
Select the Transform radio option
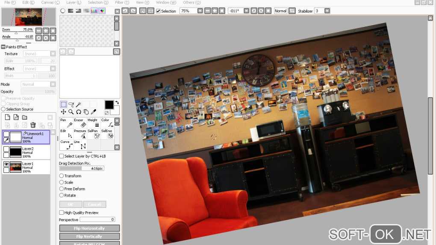pyautogui.click(x=62, y=176)
